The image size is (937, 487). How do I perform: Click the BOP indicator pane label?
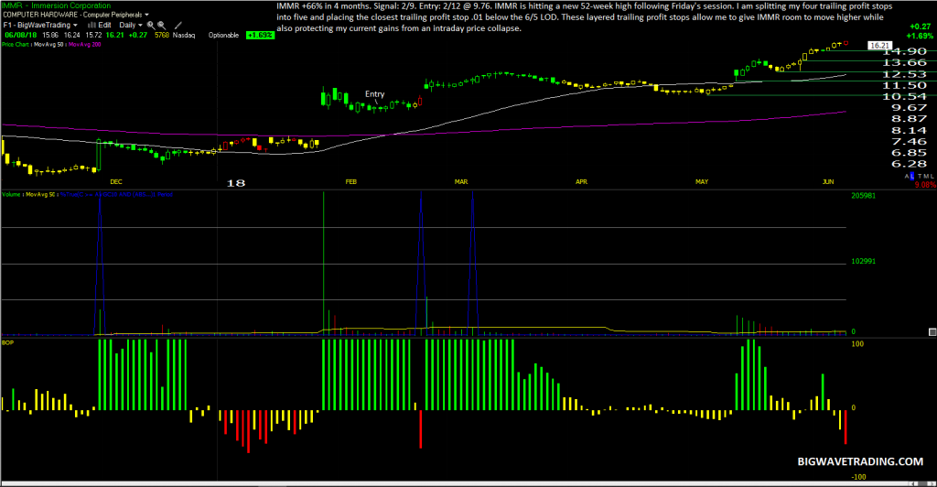click(7, 343)
